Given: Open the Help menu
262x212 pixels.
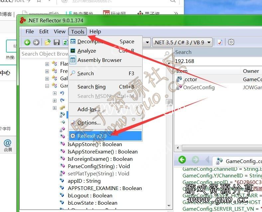Looking at the screenshot, I should (95, 32).
